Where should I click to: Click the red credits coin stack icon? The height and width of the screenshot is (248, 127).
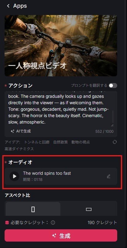click(7, 223)
